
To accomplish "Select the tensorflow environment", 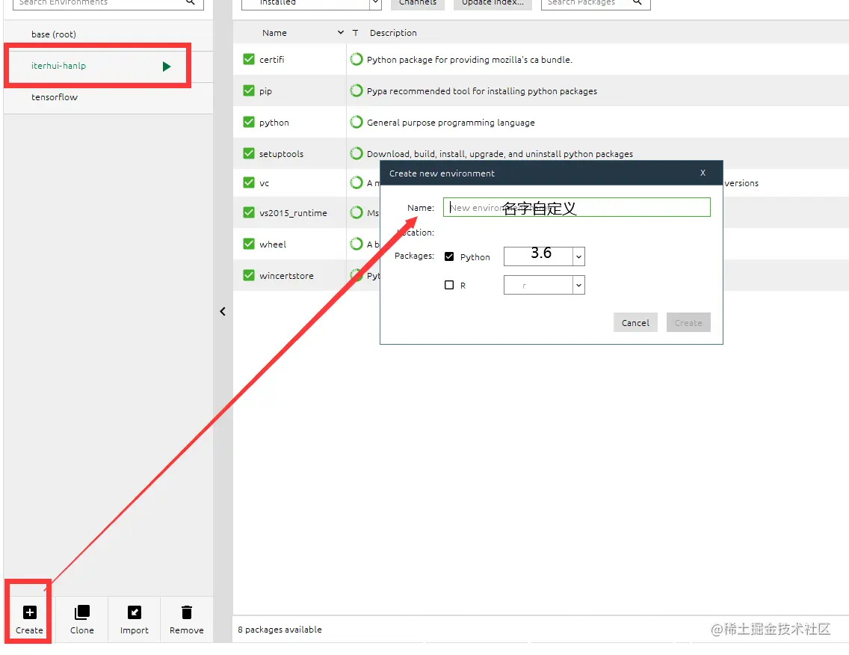I will click(108, 98).
